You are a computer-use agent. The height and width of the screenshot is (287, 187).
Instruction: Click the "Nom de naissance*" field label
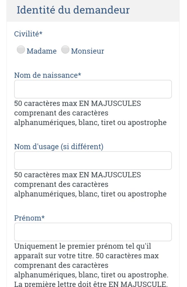[x=48, y=75]
